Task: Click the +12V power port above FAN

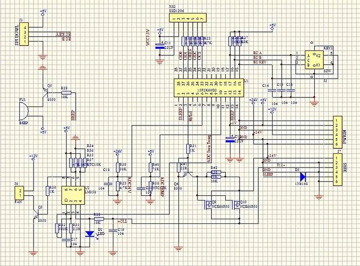Action: tap(34, 157)
